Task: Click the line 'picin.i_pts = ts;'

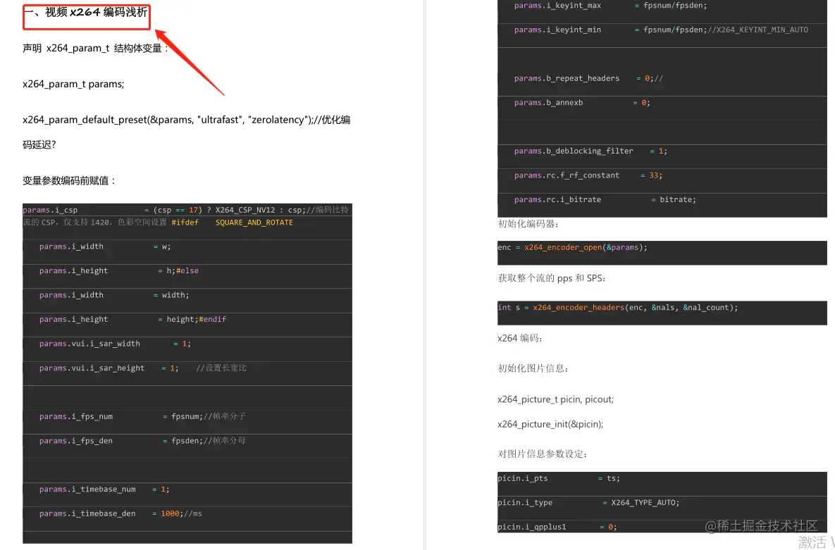Action: click(x=559, y=479)
